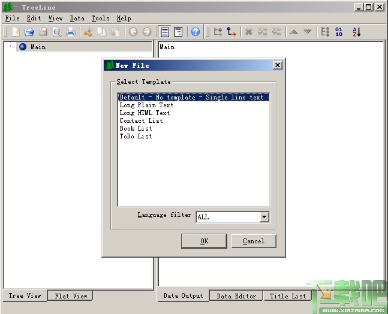Click the Main text in output pane

click(x=167, y=47)
